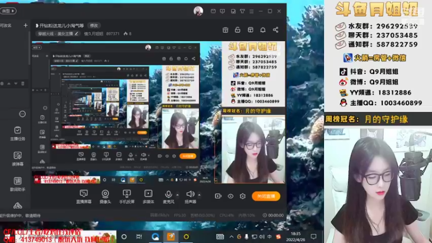Open the orange app icon on taskbar
The width and height of the screenshot is (432, 243).
[171, 237]
